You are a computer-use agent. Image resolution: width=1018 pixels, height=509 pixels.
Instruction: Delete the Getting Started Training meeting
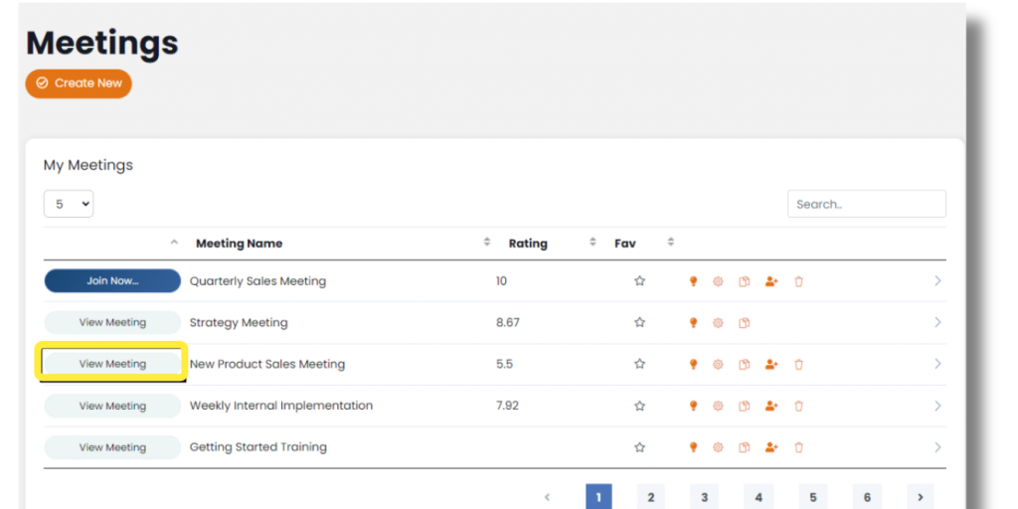tap(798, 448)
